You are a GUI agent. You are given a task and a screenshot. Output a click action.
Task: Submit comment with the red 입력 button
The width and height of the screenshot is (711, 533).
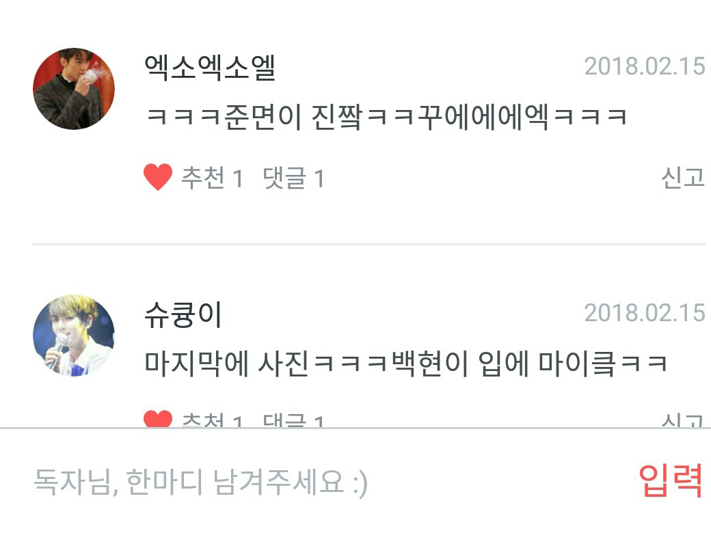click(x=671, y=480)
